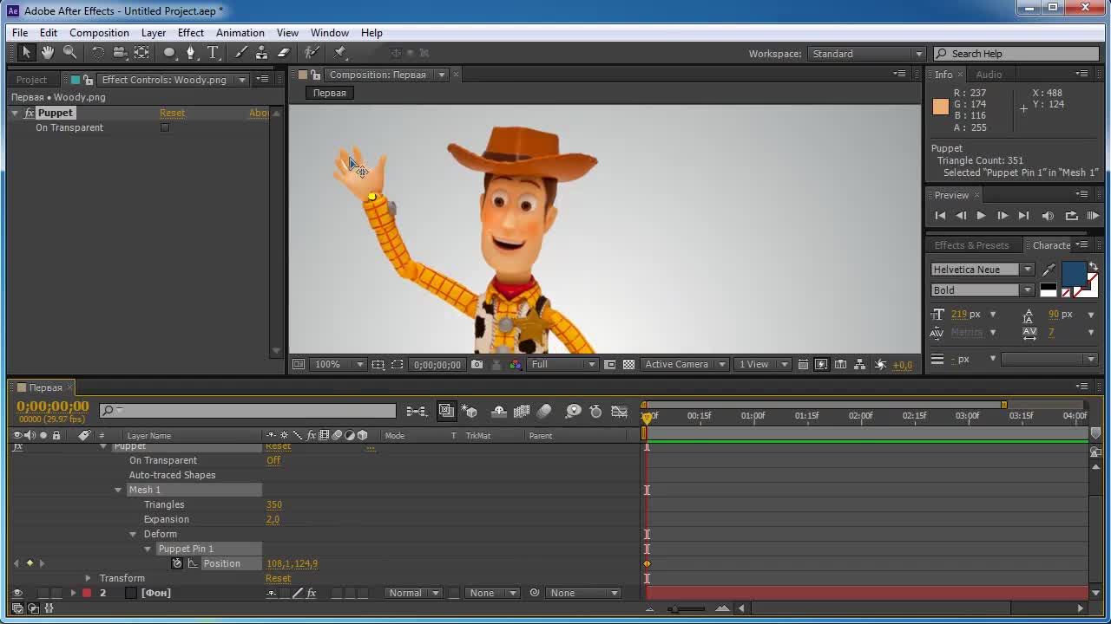Expand the Transform property group
Screen dimensions: 1111x624
(88, 578)
